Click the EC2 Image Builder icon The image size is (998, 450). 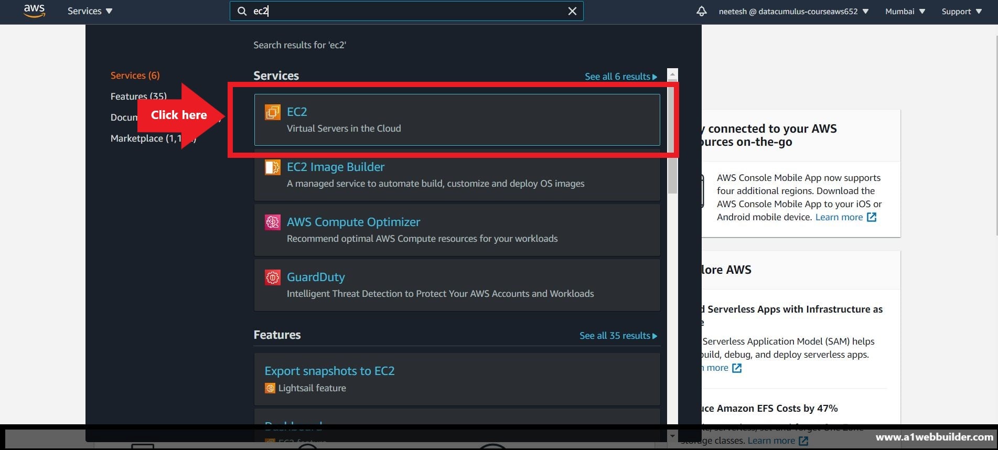pyautogui.click(x=272, y=167)
